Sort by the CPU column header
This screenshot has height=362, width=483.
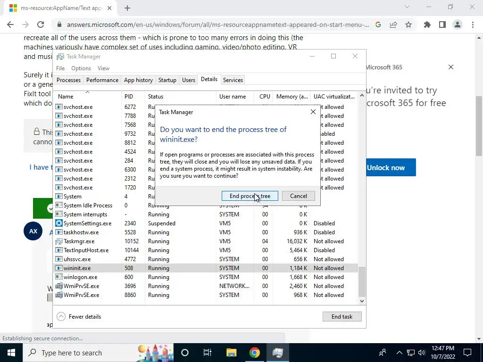(x=263, y=96)
